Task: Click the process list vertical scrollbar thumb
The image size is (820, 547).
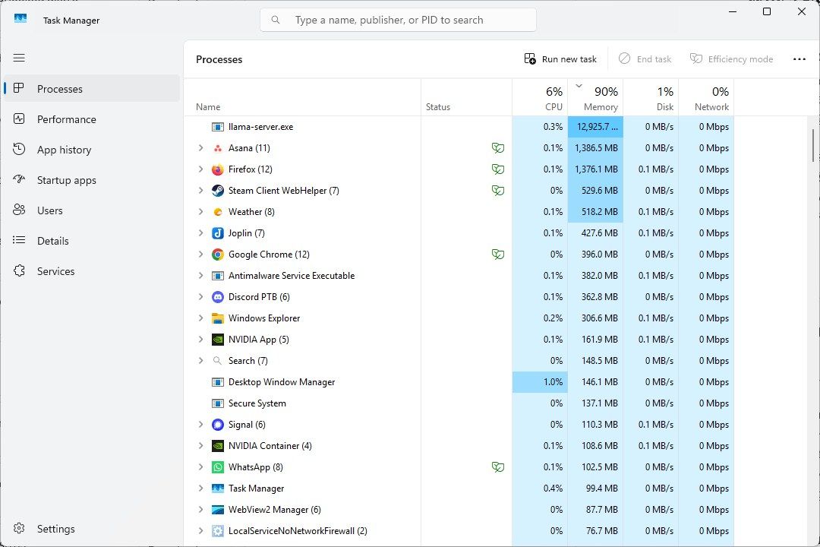Action: coord(813,146)
